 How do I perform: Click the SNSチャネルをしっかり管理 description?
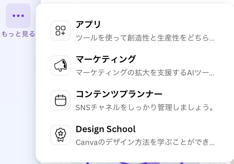(x=145, y=107)
